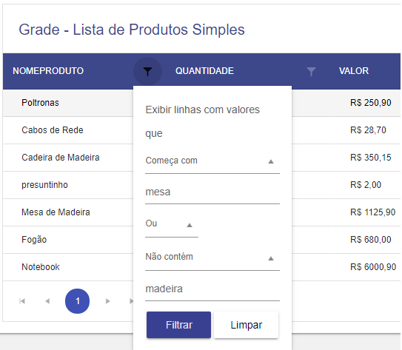The image size is (402, 350).
Task: Sort by the VALOR column header
Action: pos(354,71)
